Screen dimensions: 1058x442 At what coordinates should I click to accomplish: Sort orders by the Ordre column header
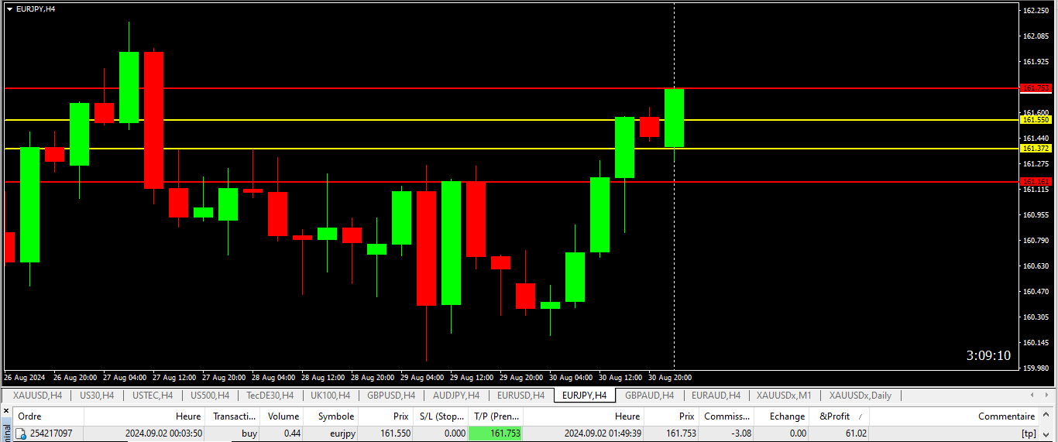(x=48, y=416)
